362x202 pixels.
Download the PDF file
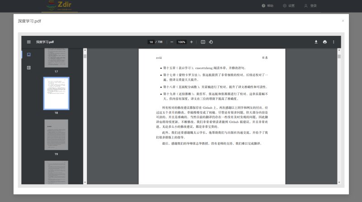(316, 42)
